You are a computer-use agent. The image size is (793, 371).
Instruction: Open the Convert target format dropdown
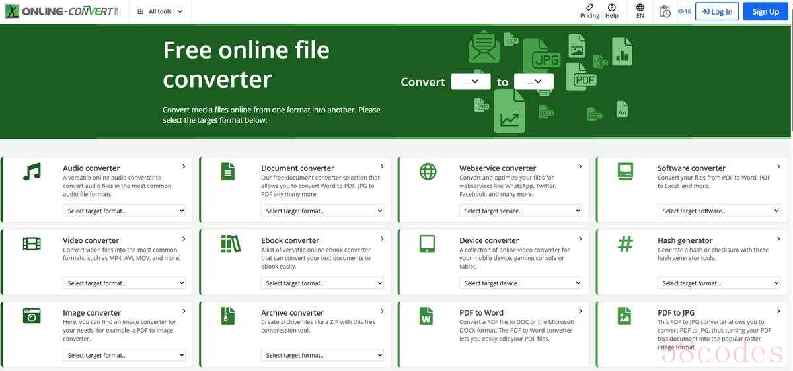[x=534, y=81]
